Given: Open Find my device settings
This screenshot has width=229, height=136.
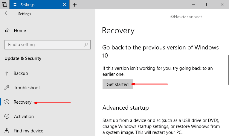Looking at the screenshot, I should point(28,131).
